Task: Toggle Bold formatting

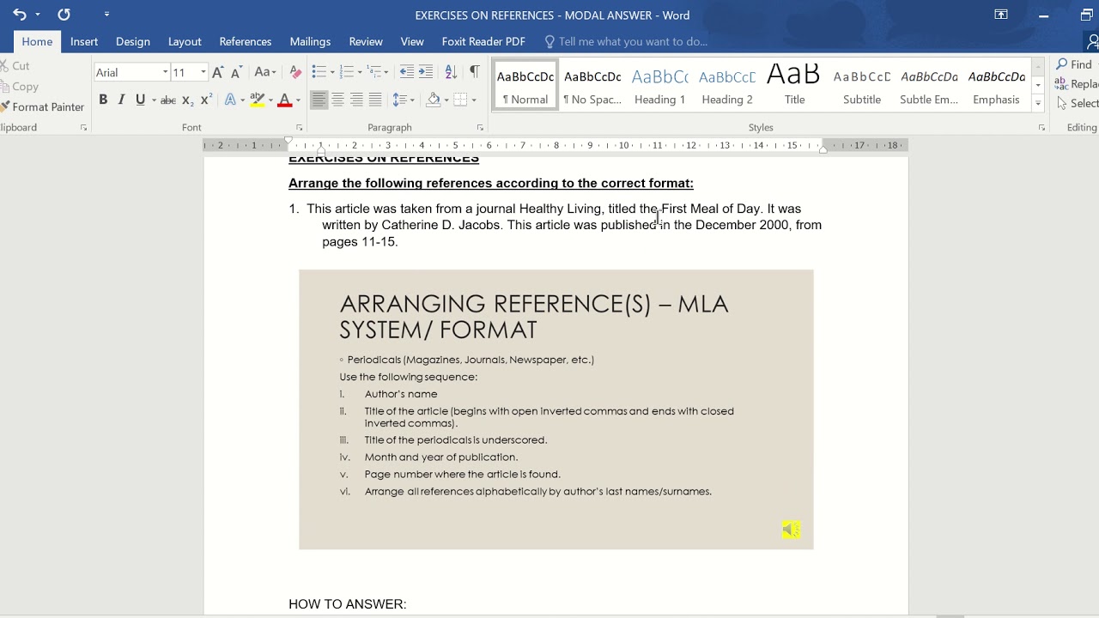Action: pos(103,100)
